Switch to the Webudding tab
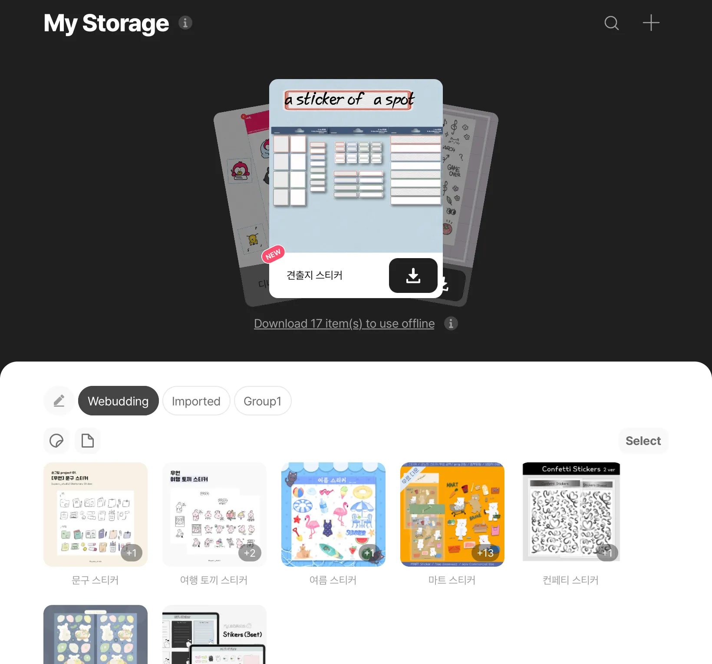 (118, 401)
